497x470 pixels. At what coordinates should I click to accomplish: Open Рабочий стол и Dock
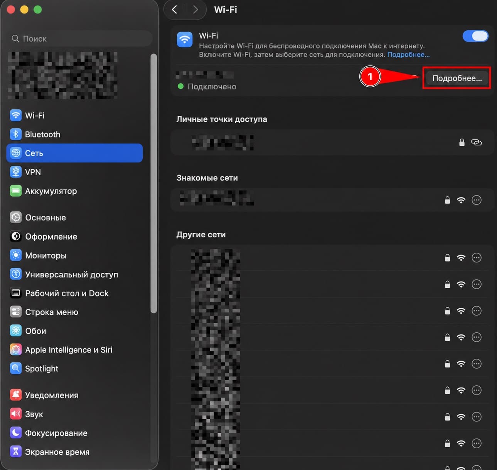[x=74, y=293]
